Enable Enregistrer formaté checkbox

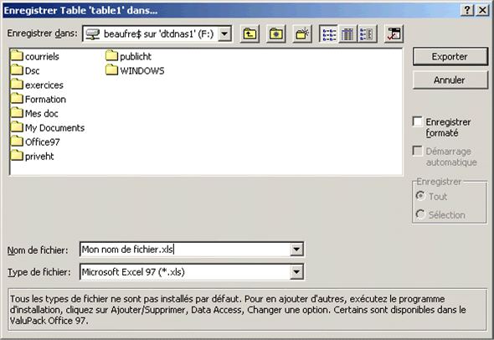point(418,121)
